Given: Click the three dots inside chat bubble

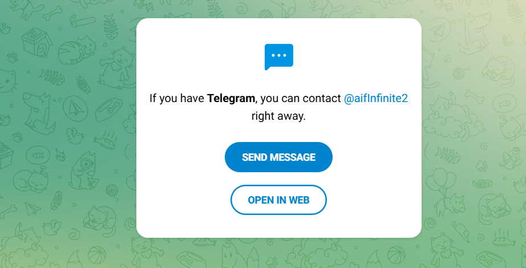Looking at the screenshot, I should [278, 55].
